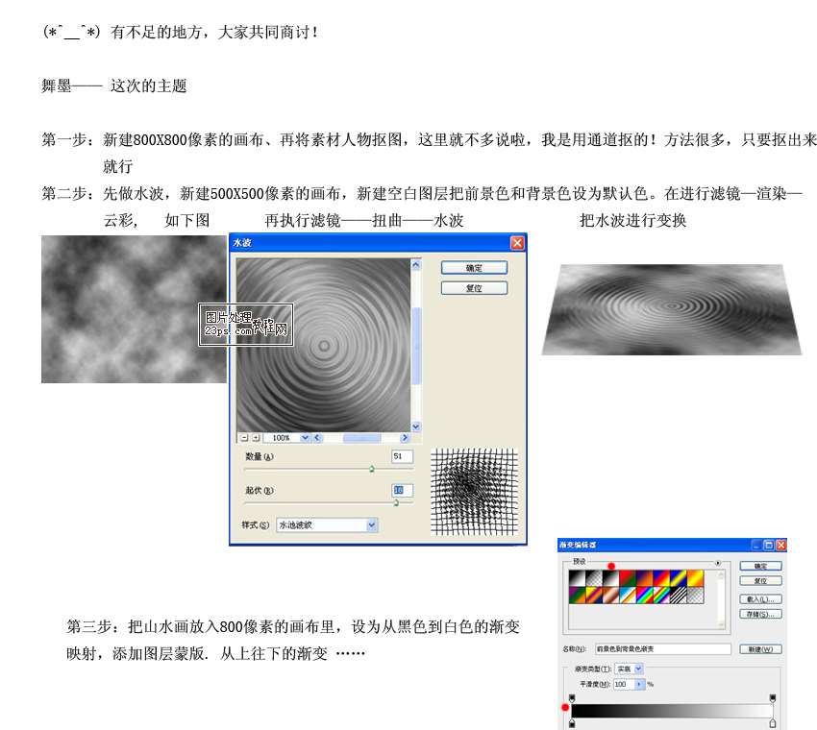Click the down arrow of the preview vertical scrollbar
The height and width of the screenshot is (730, 817).
click(416, 427)
